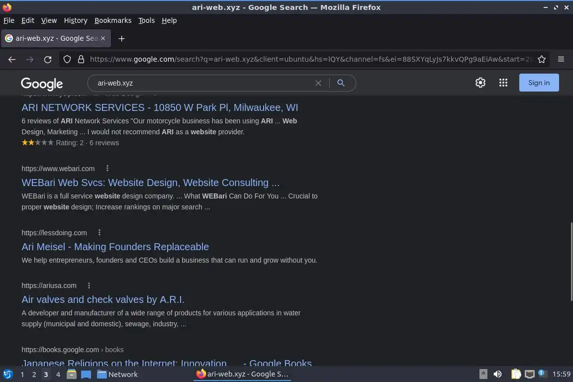Image resolution: width=573 pixels, height=382 pixels.
Task: Open the Bookmarks menu
Action: coord(113,20)
